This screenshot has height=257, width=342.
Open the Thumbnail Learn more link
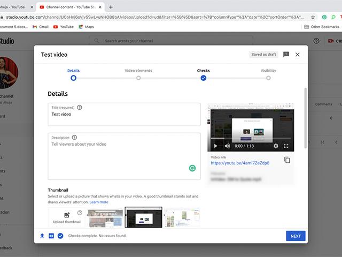point(99,202)
